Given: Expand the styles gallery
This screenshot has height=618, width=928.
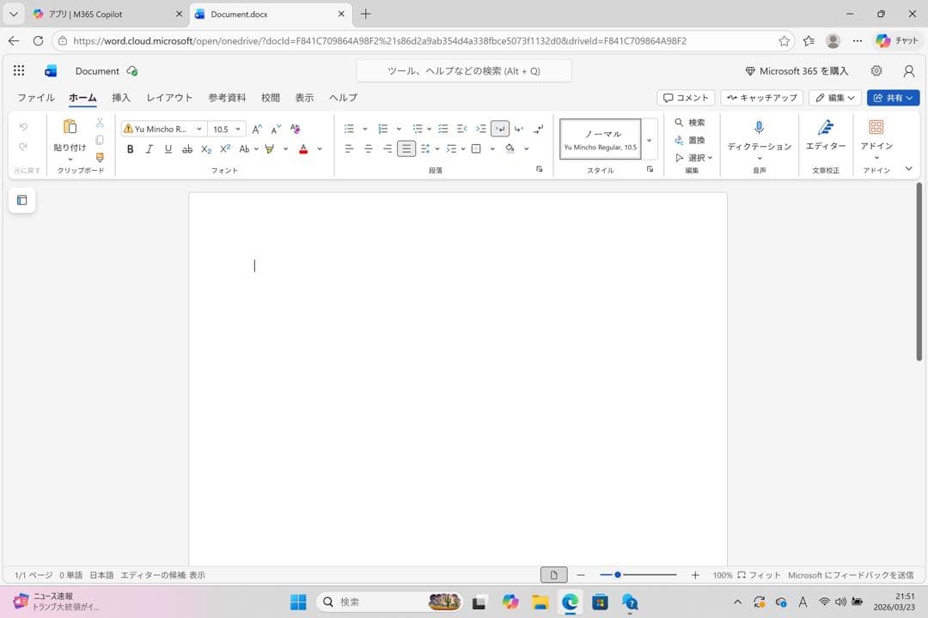Looking at the screenshot, I should pyautogui.click(x=650, y=140).
